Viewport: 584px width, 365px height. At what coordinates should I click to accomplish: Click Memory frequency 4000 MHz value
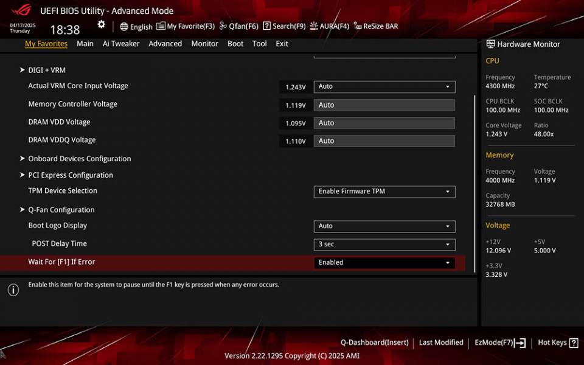tap(500, 180)
